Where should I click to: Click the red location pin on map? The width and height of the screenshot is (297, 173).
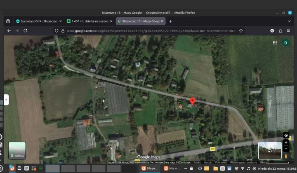[193, 101]
